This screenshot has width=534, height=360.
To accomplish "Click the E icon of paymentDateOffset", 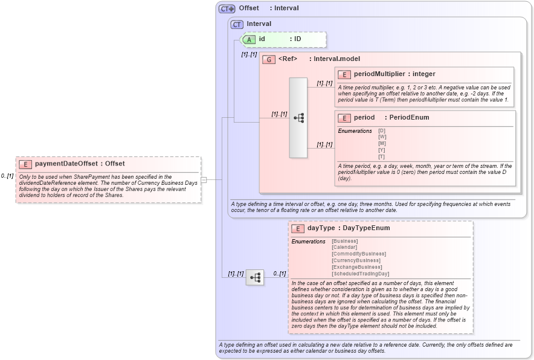I will (25, 164).
